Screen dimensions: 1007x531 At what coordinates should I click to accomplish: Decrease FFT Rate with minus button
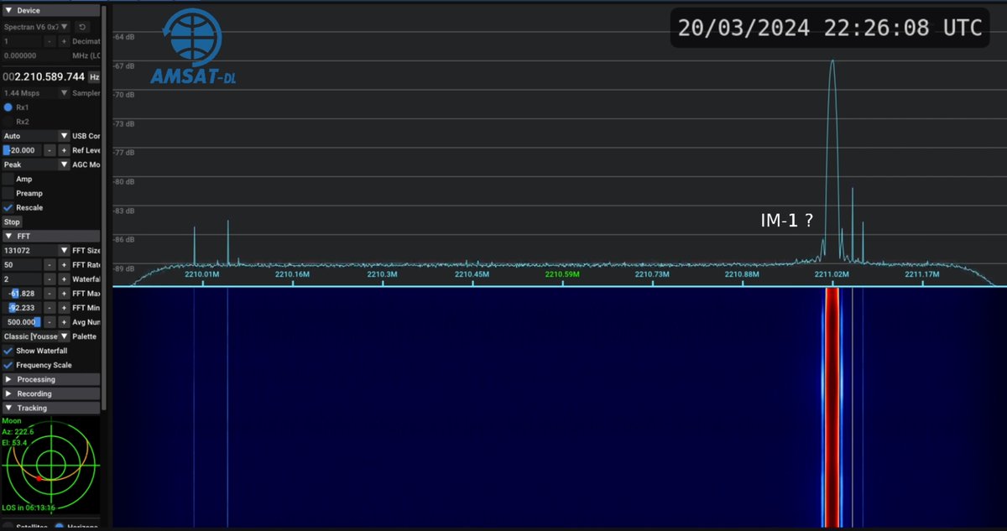(x=50, y=265)
